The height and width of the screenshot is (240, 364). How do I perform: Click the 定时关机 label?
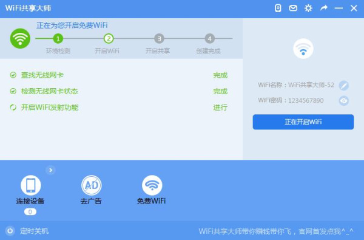[35, 231]
